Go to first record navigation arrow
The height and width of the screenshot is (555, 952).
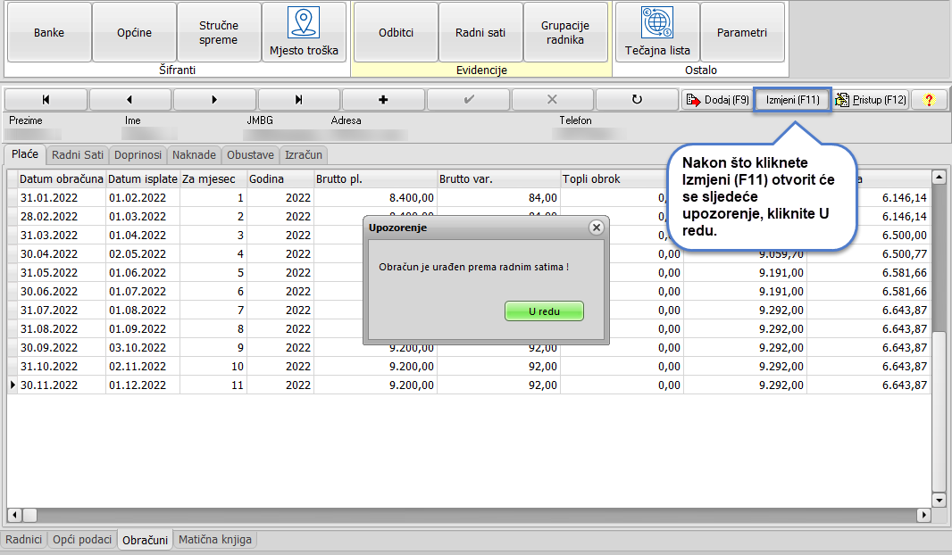pos(46,99)
